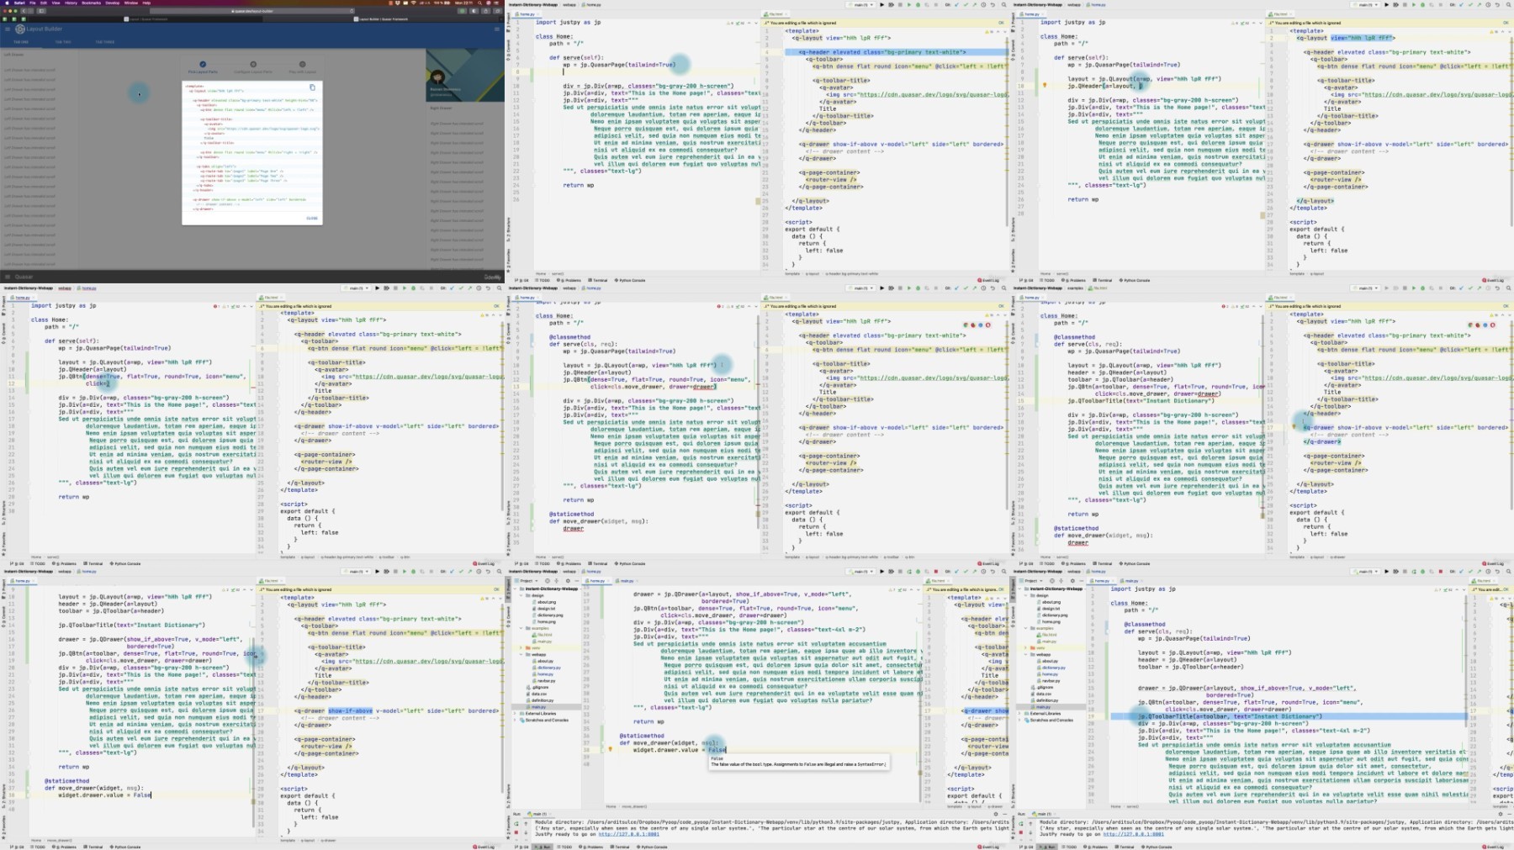
Task: Click TODO tab in QToolbarTitle-highlighted frame's bottom bar
Action: (1070, 847)
